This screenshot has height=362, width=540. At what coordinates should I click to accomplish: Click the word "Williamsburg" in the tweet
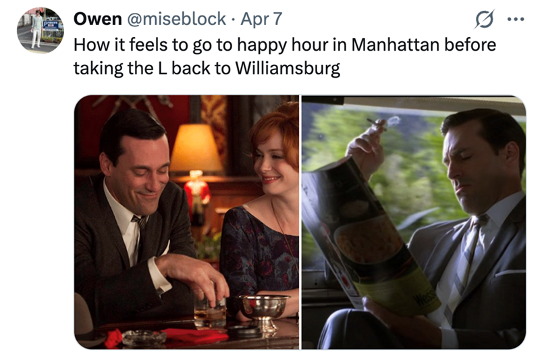(x=288, y=68)
